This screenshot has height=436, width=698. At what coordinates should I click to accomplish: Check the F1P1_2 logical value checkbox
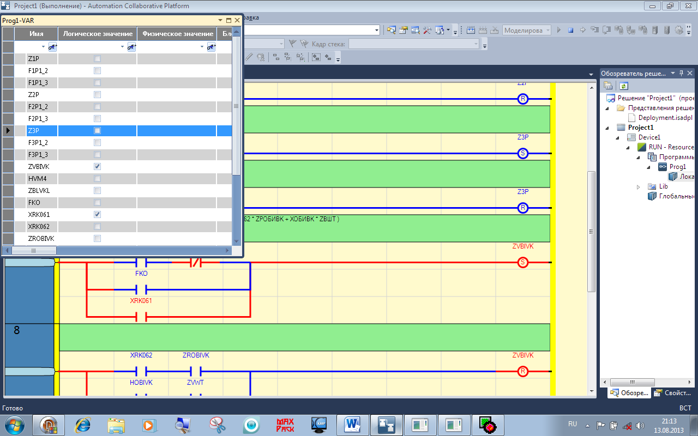click(97, 70)
